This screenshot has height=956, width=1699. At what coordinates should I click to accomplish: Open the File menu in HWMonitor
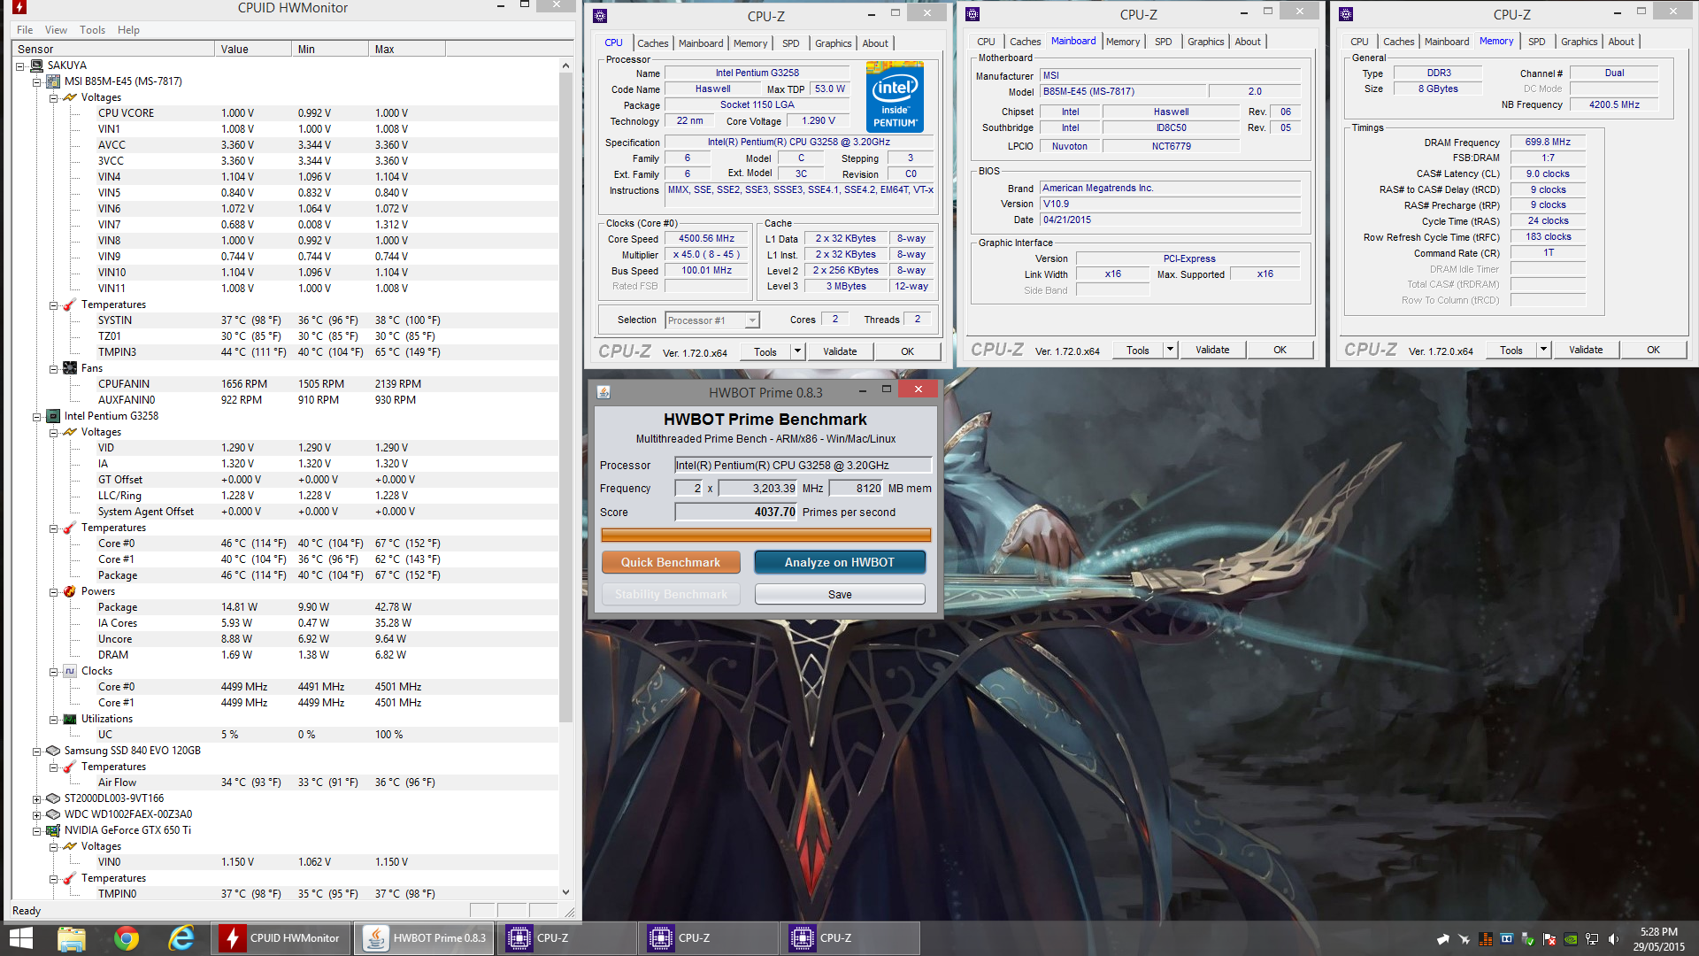pos(25,30)
